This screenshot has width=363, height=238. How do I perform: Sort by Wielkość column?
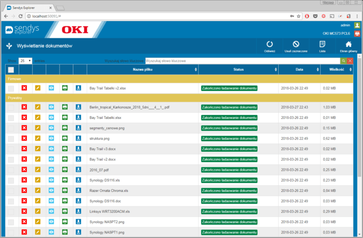(337, 69)
